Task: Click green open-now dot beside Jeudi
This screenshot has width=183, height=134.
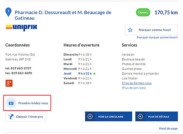Action: [95, 74]
